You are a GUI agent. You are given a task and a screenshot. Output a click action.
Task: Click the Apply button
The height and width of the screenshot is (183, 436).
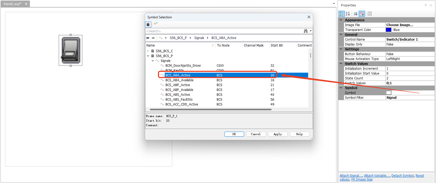pos(278,134)
